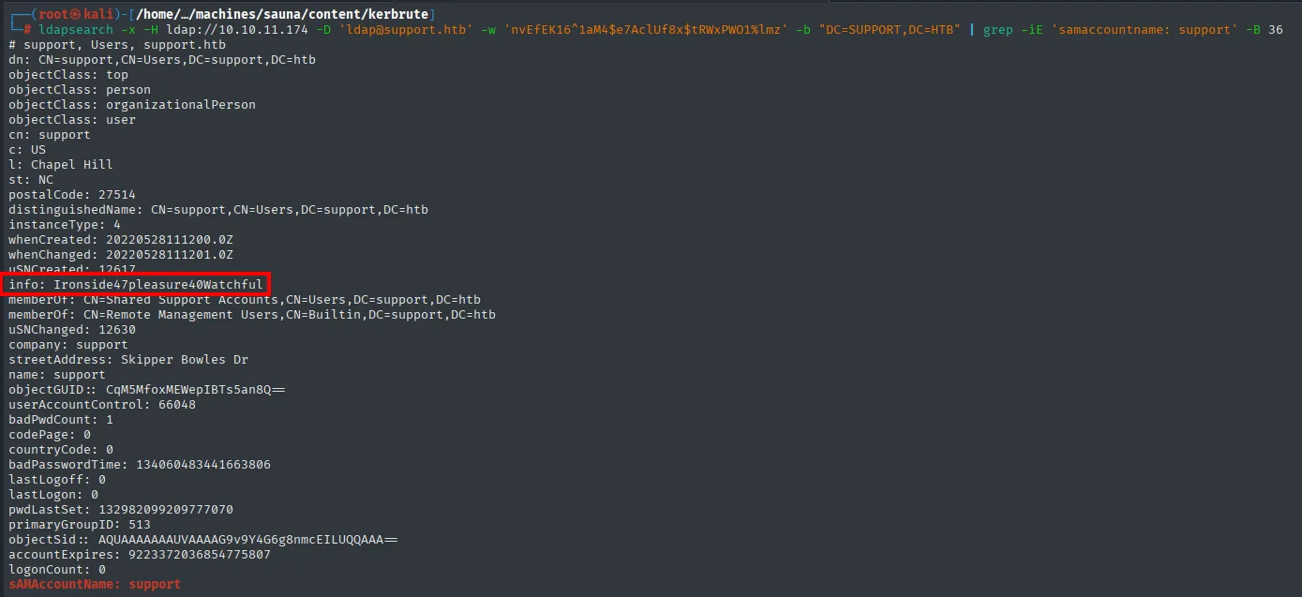Click the 'root㉿kali' prompt user label
The image size is (1302, 597).
75,15
